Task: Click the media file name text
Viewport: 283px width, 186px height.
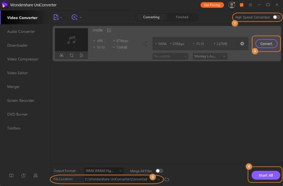Action: pyautogui.click(x=97, y=30)
